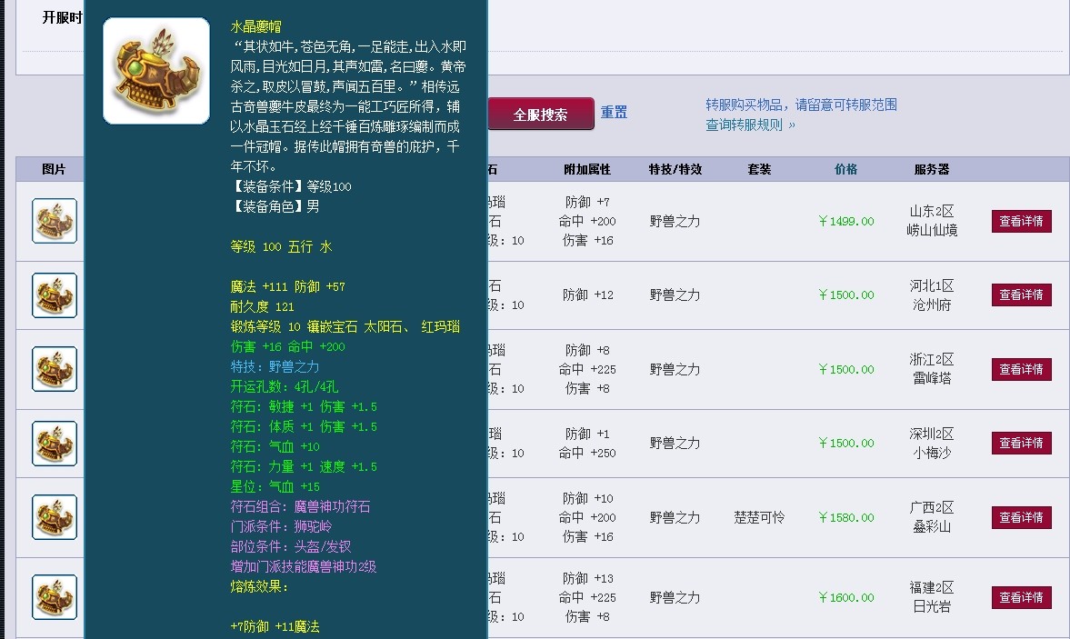View details for the 崂山仙境 listing

[x=1021, y=221]
